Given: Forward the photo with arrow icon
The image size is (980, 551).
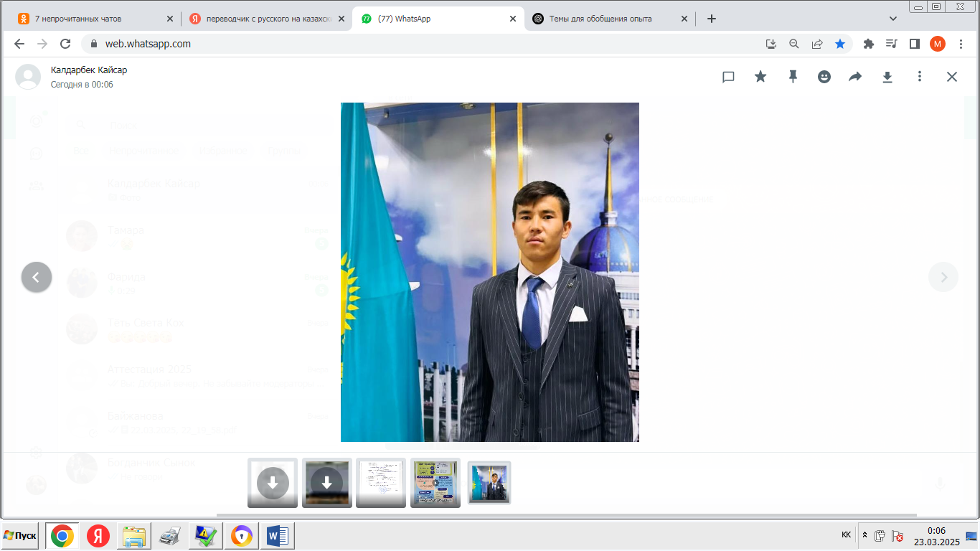Looking at the screenshot, I should tap(855, 77).
